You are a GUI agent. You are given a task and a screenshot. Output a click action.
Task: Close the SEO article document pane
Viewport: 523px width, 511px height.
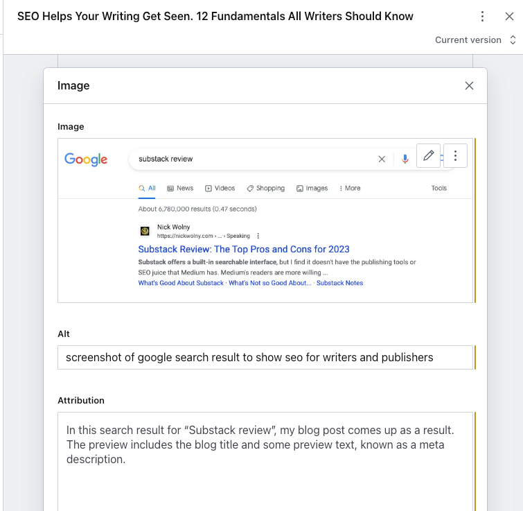click(509, 17)
